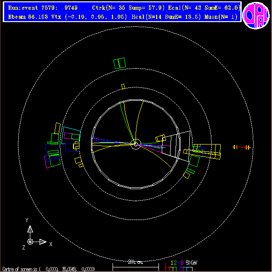Select the yellow curved track going up
This screenshot has width=272, height=272.
click(x=138, y=122)
